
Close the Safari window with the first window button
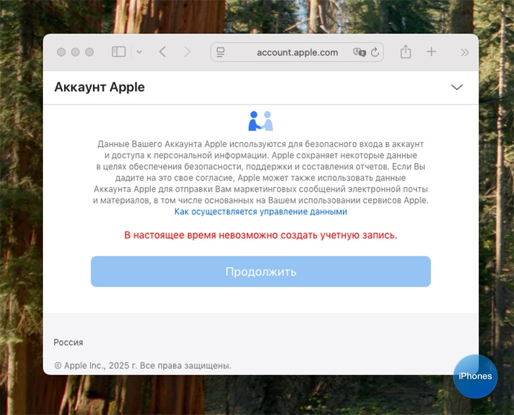pyautogui.click(x=61, y=52)
